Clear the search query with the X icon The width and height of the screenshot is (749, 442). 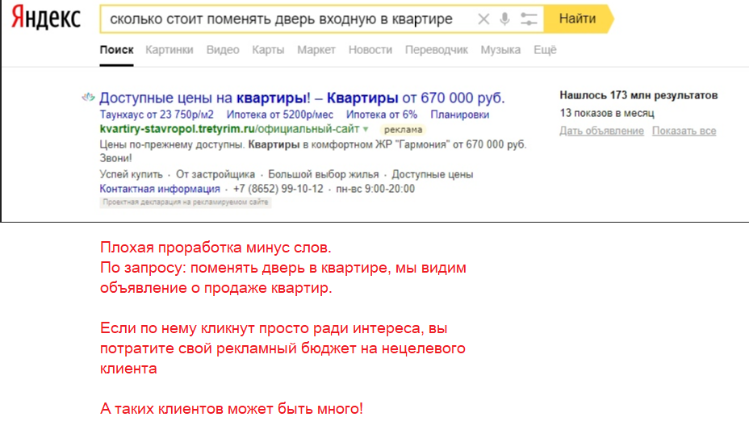pos(483,19)
